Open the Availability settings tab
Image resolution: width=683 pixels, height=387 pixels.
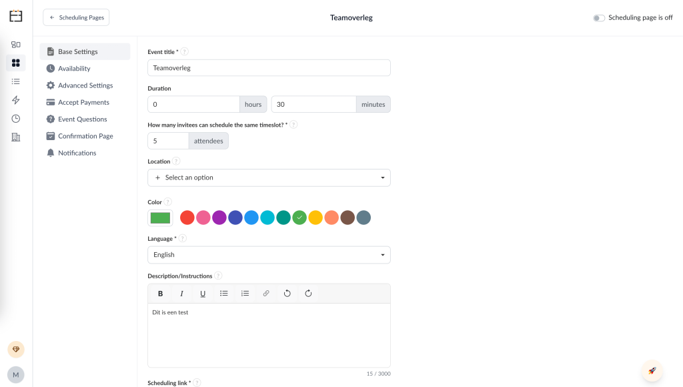74,69
